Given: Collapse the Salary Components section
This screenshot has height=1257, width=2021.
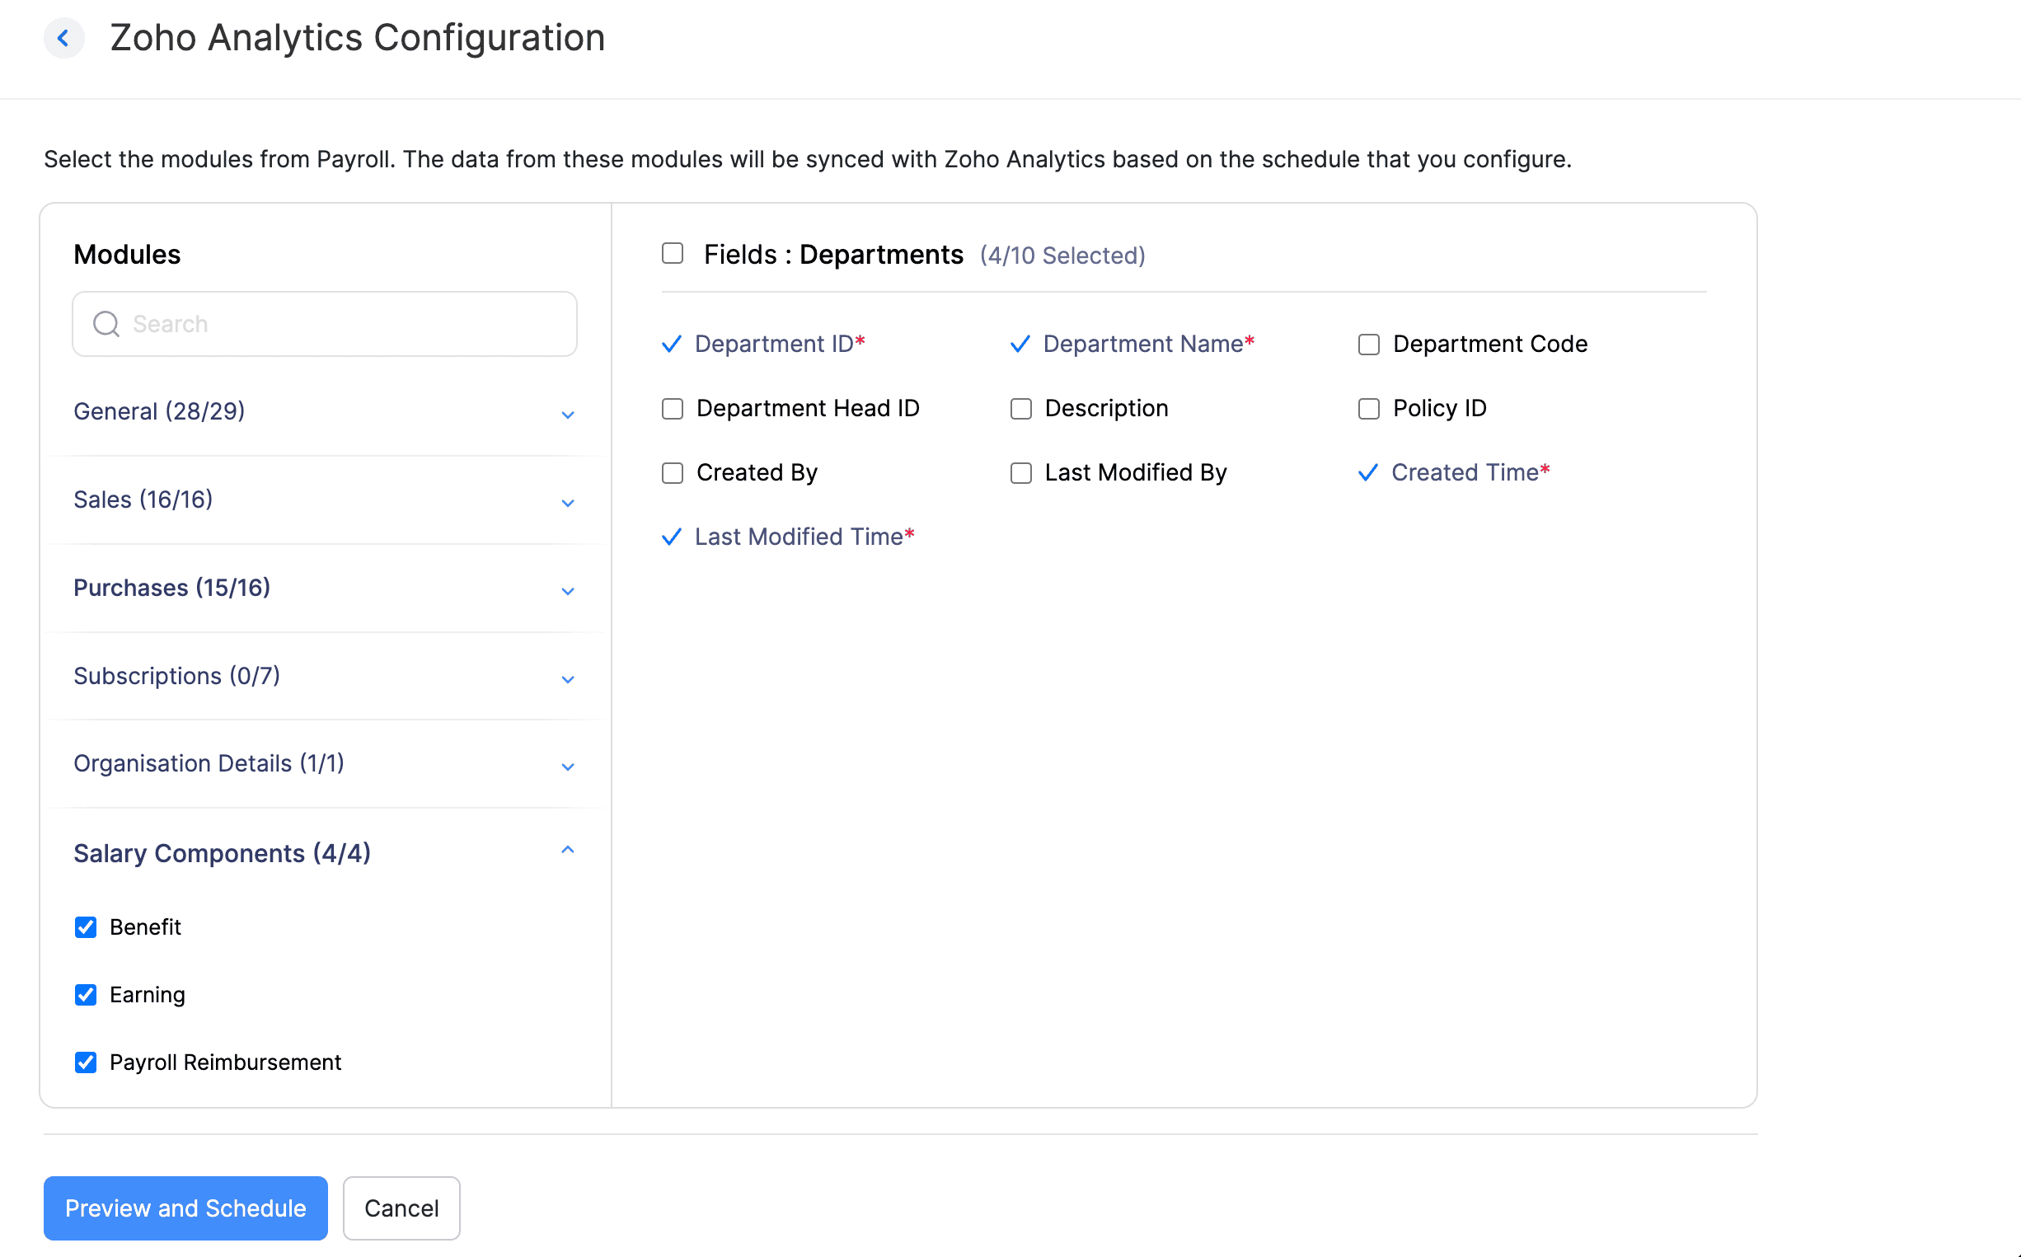Looking at the screenshot, I should 568,851.
